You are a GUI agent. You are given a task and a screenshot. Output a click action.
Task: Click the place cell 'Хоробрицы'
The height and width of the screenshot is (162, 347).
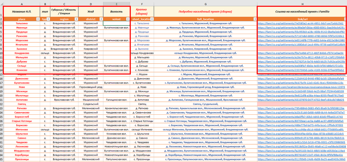22,155
